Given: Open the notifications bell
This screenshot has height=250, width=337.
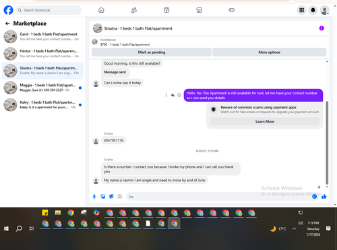Looking at the screenshot, I should pyautogui.click(x=313, y=10).
